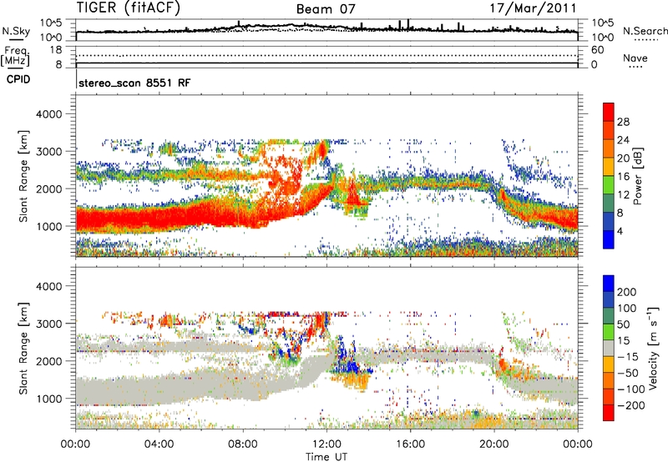Select the 'CPID' row label
The width and height of the screenshot is (668, 462).
(18, 79)
